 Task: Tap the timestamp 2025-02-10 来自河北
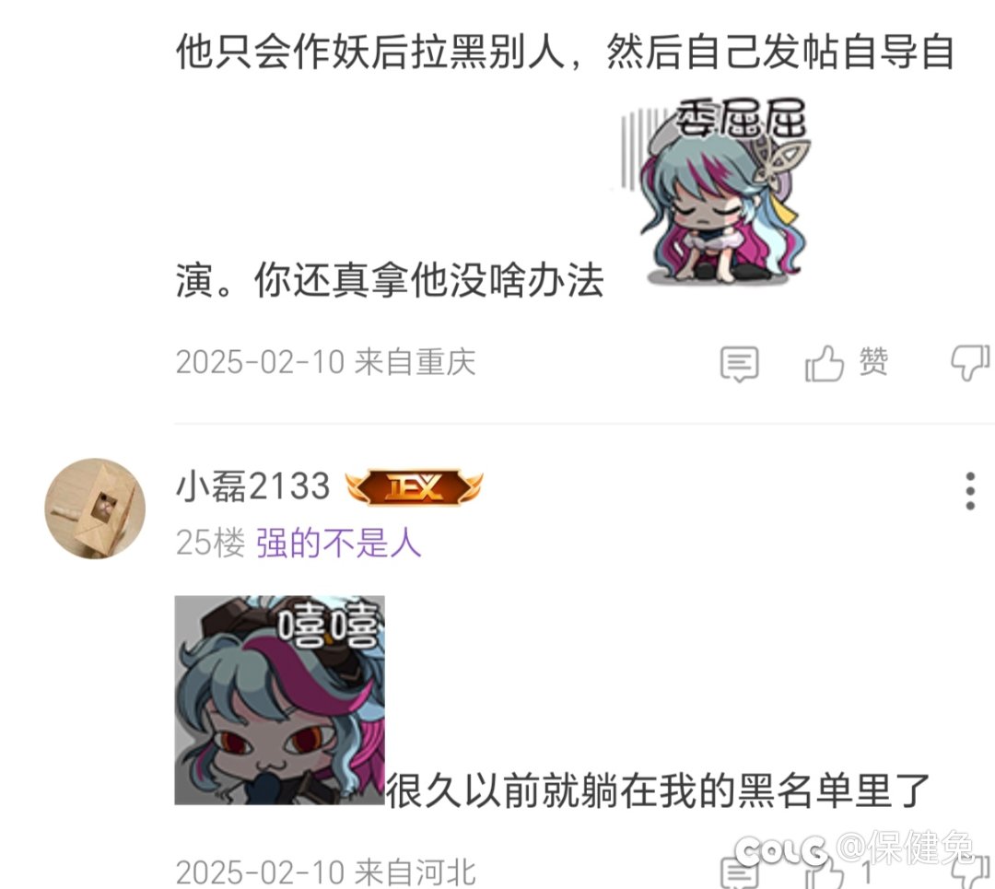click(325, 872)
